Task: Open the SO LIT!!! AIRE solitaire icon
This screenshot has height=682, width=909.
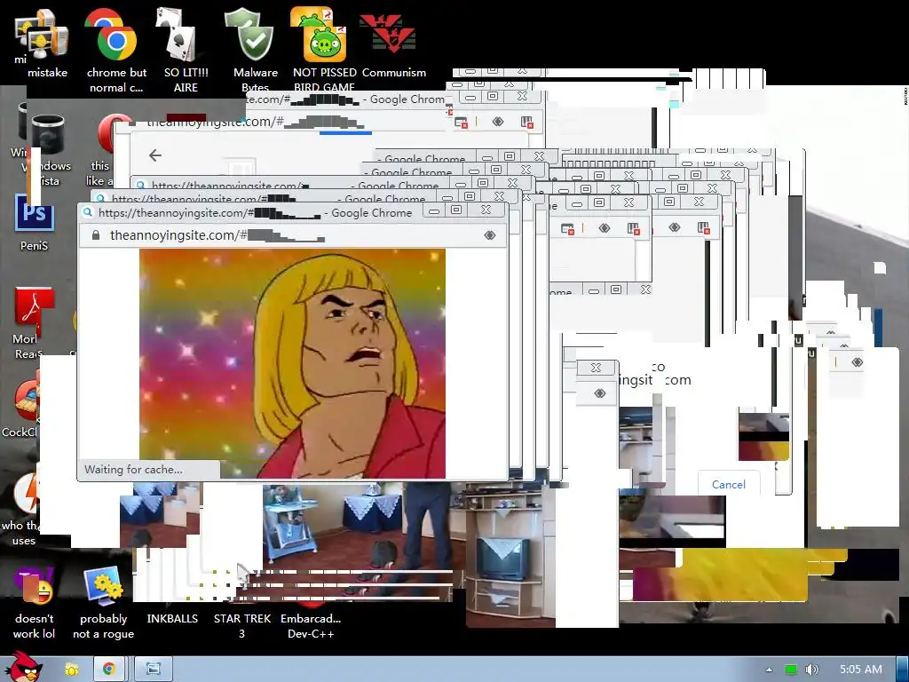Action: pos(186,50)
